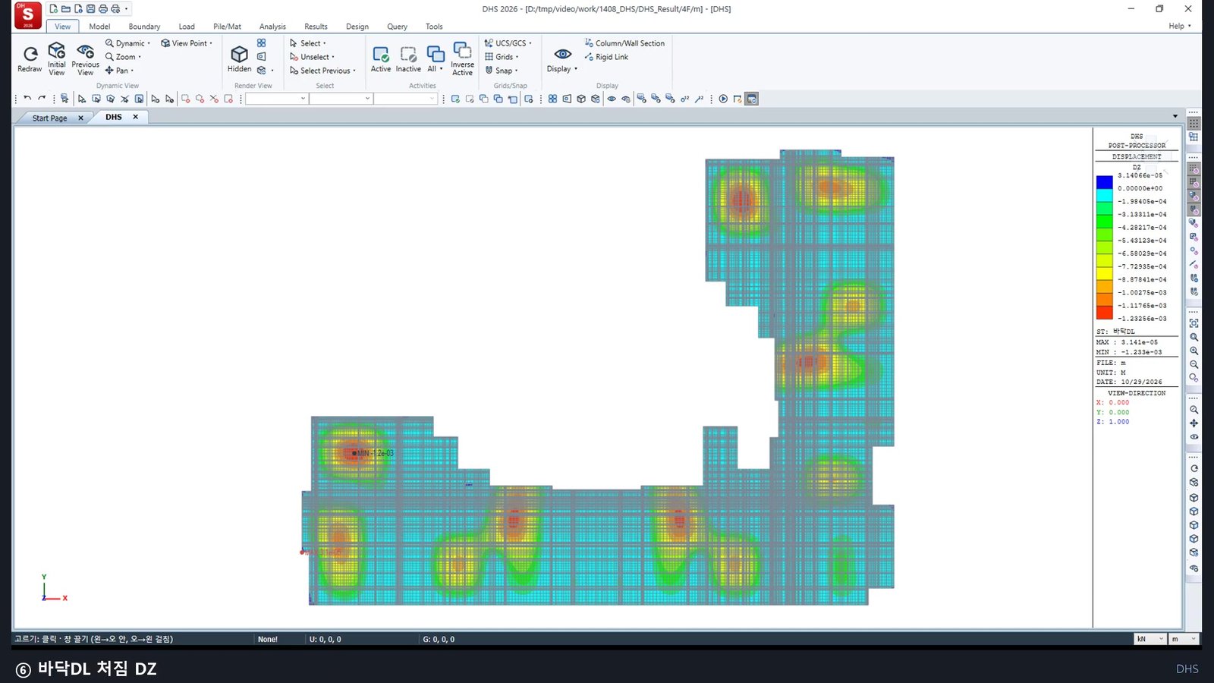Open the Analysis ribbon tab

(272, 27)
